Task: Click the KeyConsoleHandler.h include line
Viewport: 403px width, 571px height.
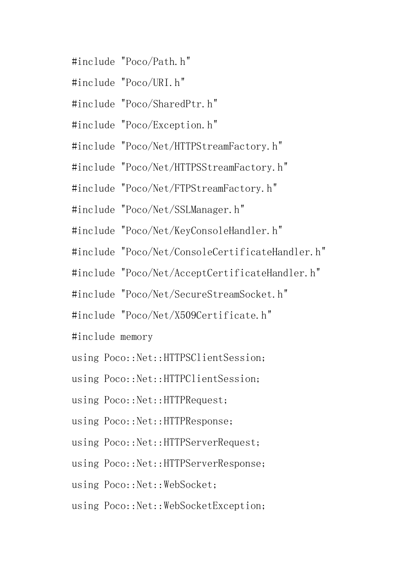Action: point(177,231)
